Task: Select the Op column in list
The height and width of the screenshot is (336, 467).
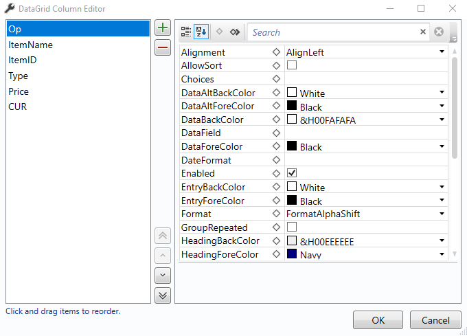Action: pyautogui.click(x=78, y=29)
